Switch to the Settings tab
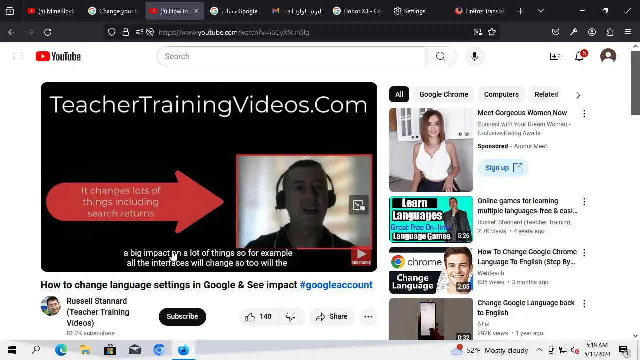 tap(418, 11)
